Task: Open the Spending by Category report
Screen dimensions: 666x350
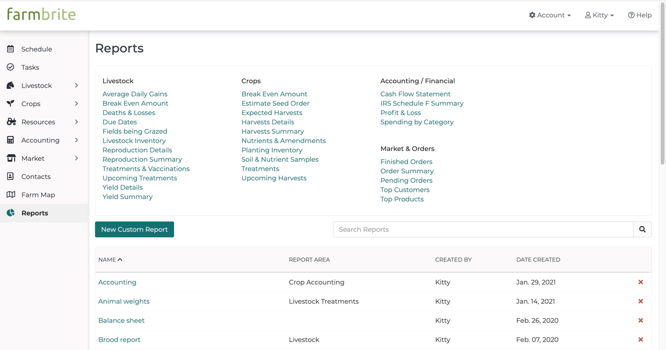Action: tap(417, 122)
